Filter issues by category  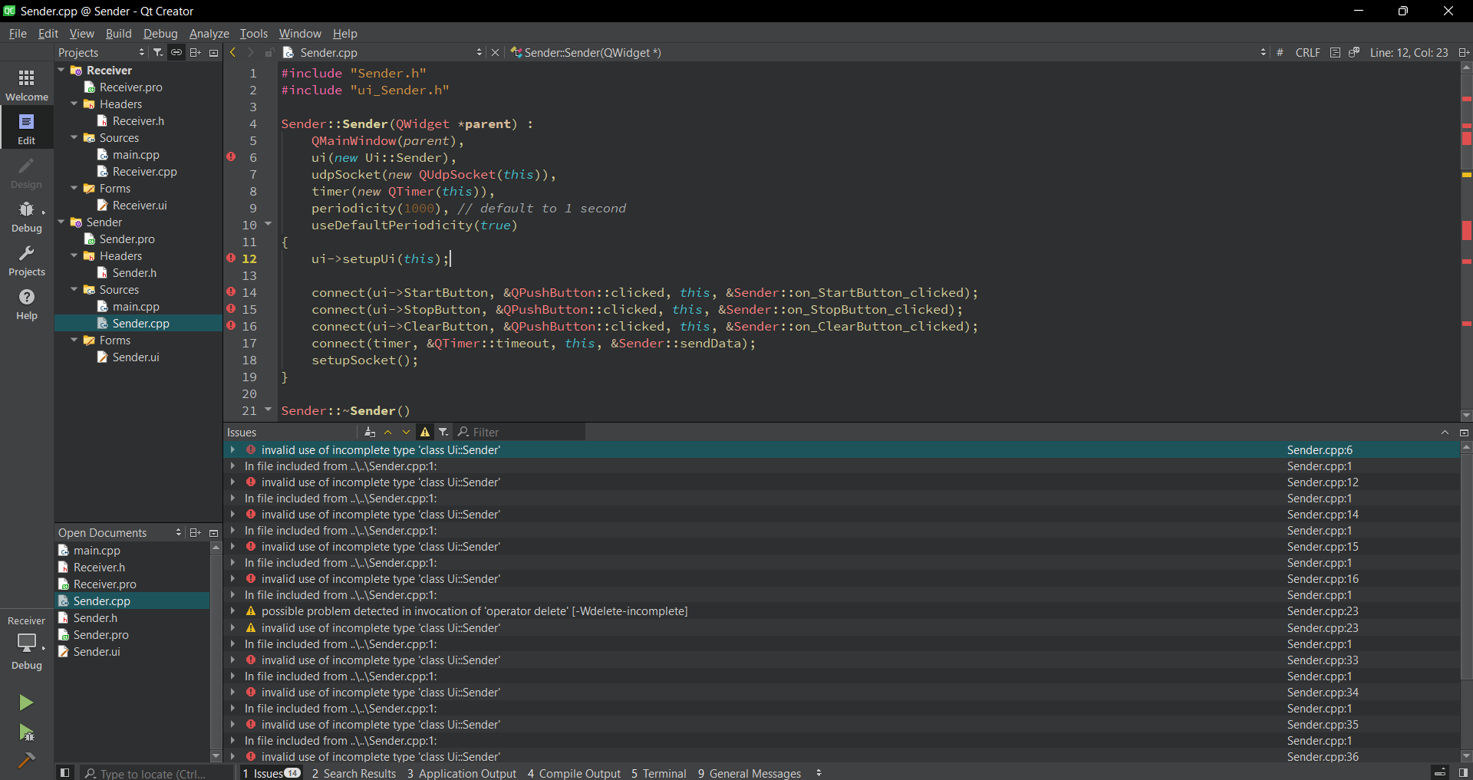[443, 432]
